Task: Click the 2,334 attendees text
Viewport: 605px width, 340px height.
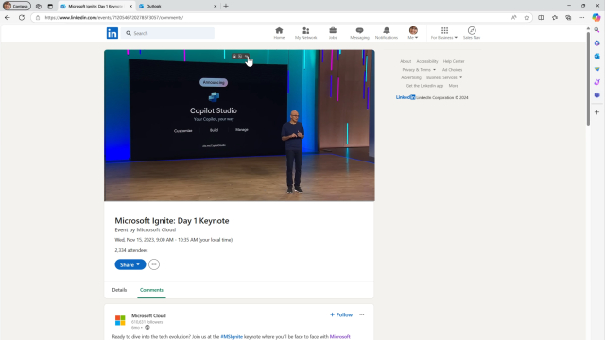Action: (x=131, y=250)
